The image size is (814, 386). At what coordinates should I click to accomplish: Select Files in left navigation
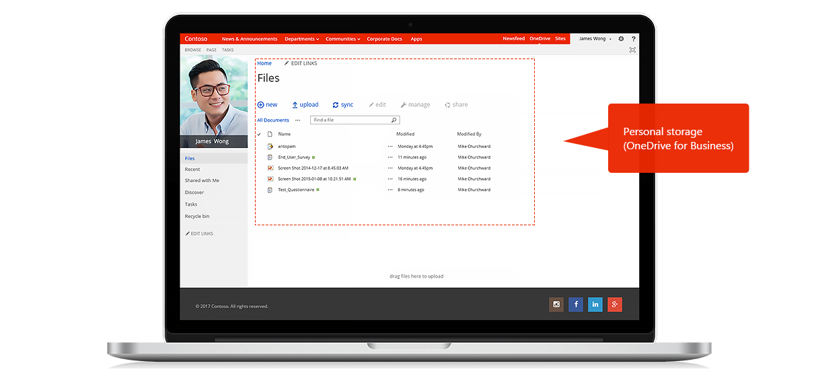[x=214, y=159]
